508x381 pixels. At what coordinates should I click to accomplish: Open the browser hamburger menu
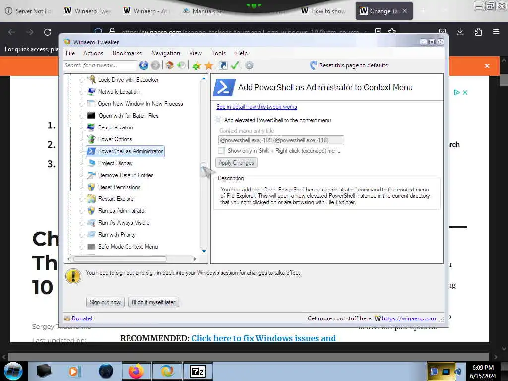[x=496, y=32]
